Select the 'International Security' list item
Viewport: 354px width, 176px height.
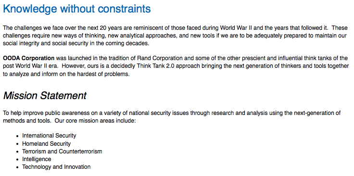pos(49,136)
